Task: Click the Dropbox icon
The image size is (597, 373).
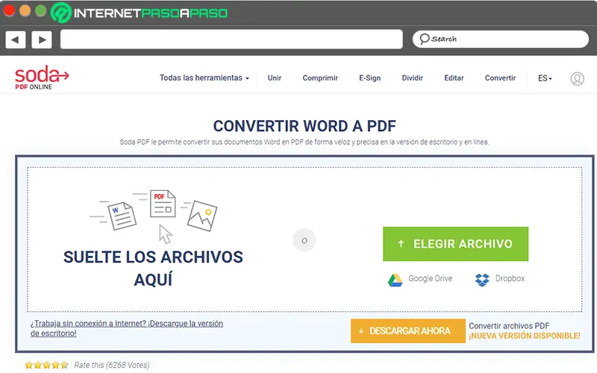Action: 482,280
